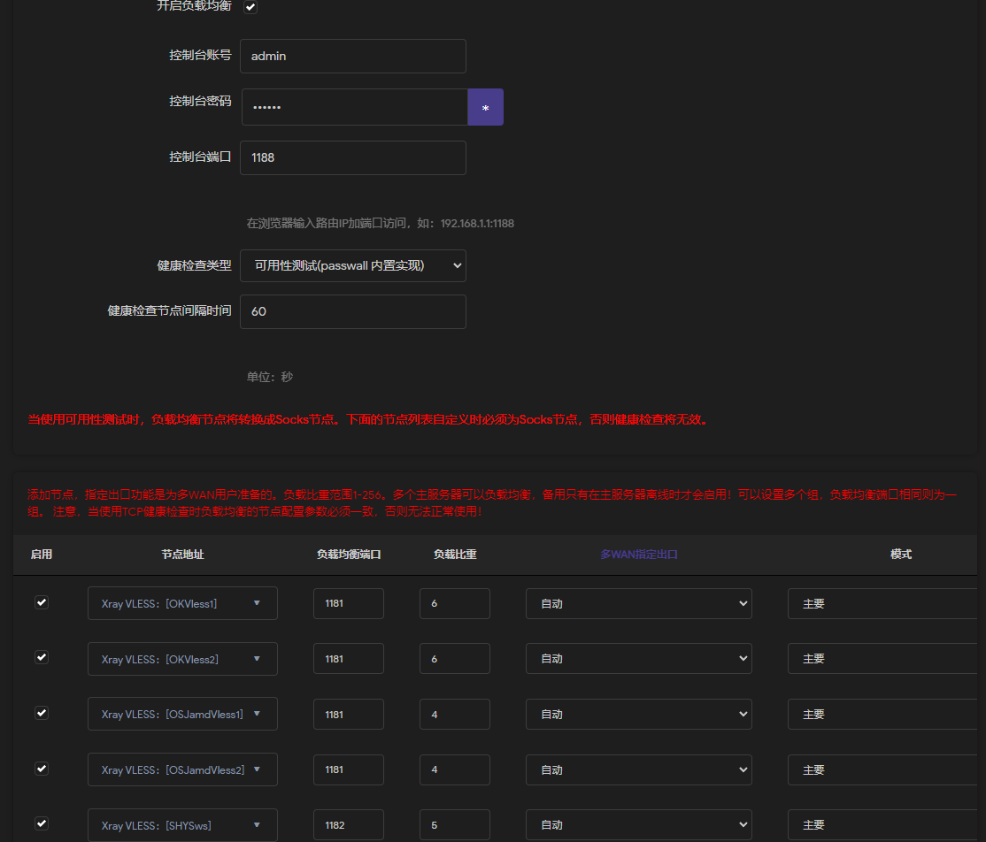Open the SHYSws 自动 outbound dropdown
This screenshot has width=986, height=842.
[x=638, y=824]
